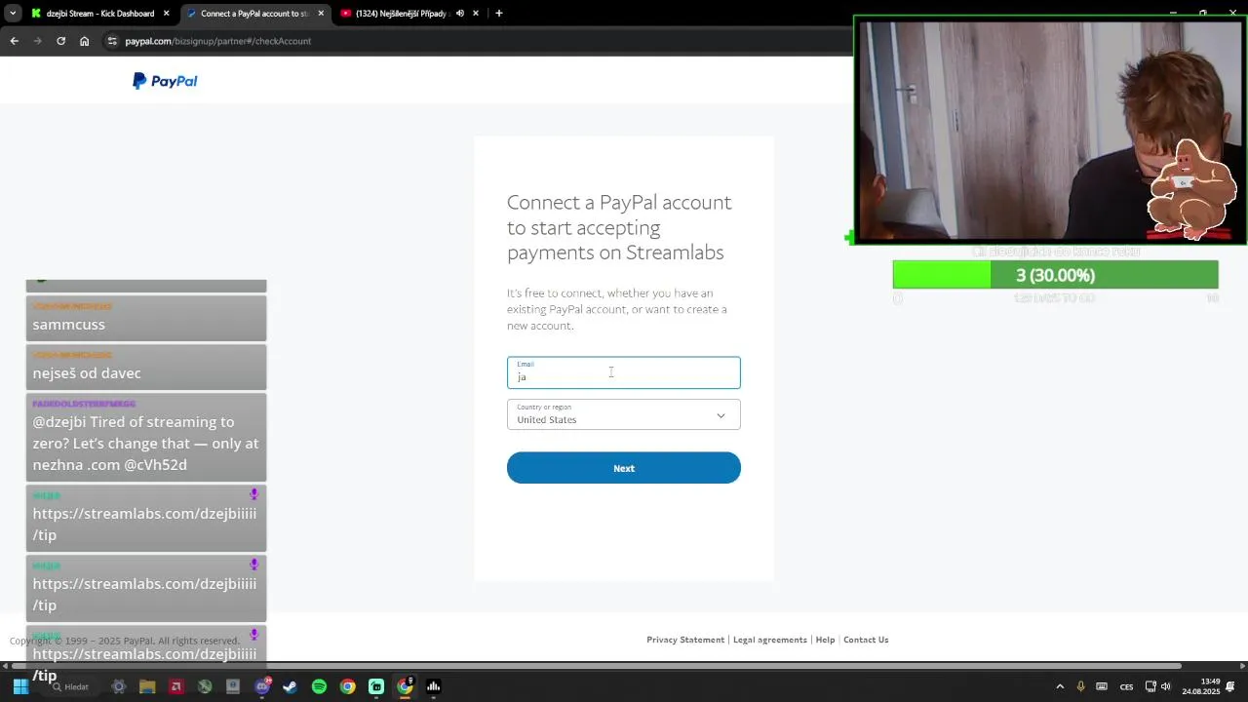Screen dimensions: 1248x702
Task: Click the 'sammcuss' chat message
Action: [x=146, y=318]
